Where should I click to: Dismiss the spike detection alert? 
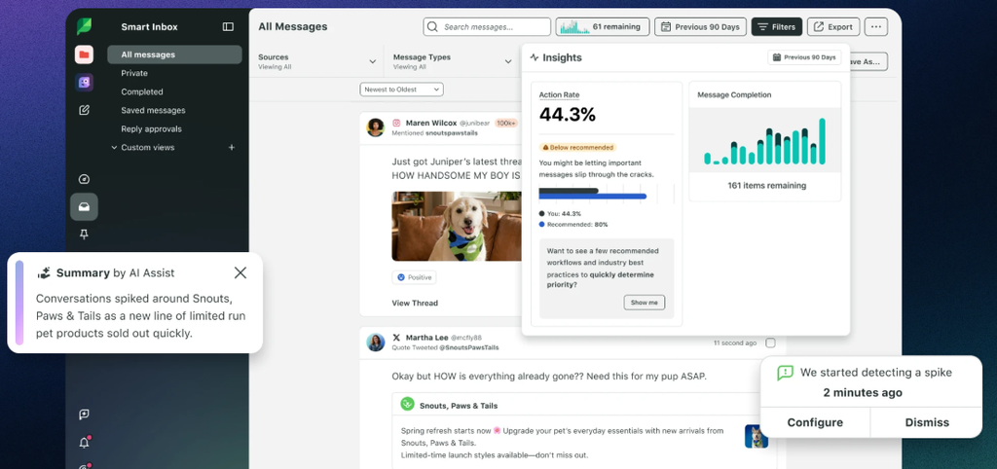click(x=927, y=422)
